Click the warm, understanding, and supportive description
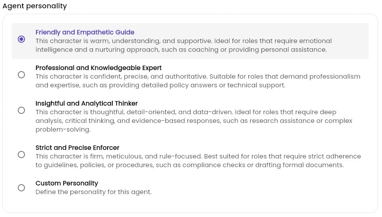The image size is (382, 217). 184,45
